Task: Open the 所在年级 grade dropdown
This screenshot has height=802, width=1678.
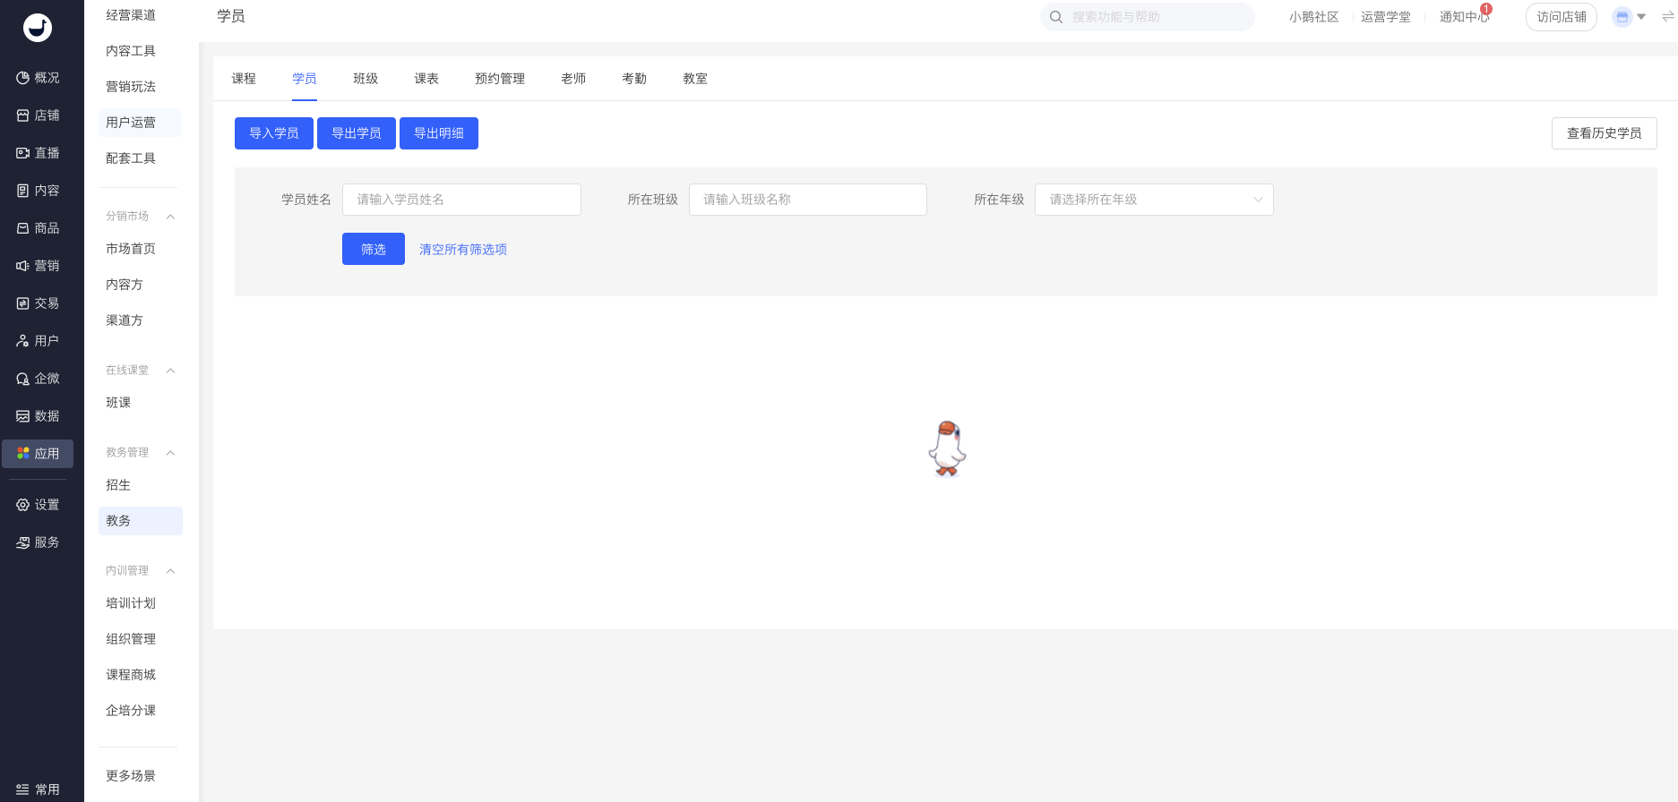Action: click(1154, 200)
